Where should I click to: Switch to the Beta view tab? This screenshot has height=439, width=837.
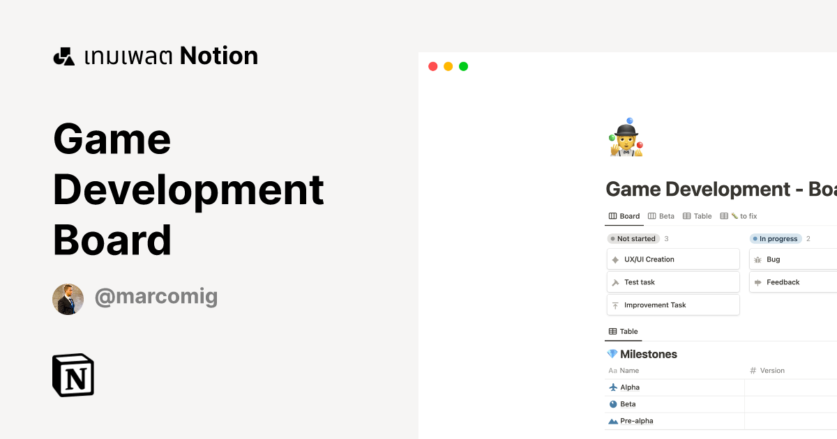coord(666,215)
